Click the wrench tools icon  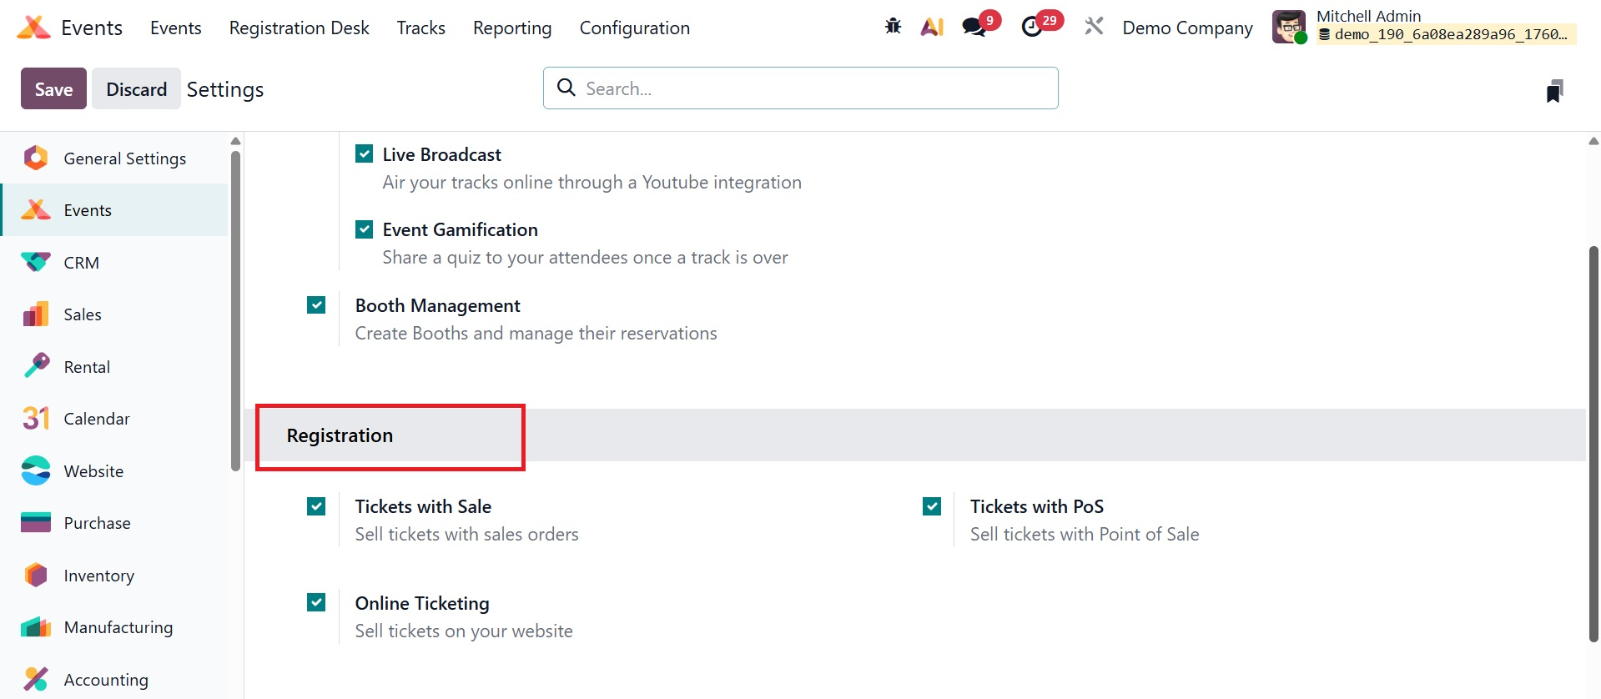point(1094,27)
